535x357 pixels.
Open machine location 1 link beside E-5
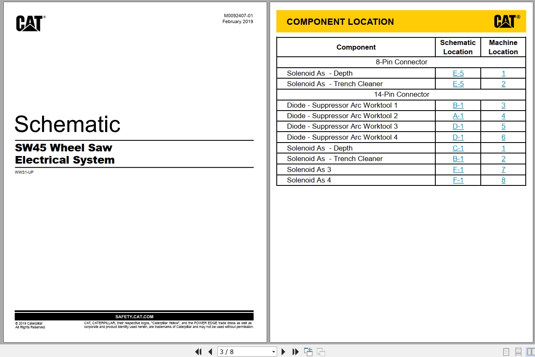[503, 73]
